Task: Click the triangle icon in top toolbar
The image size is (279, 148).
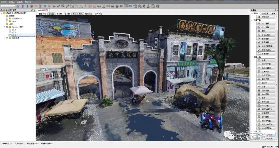Action: [x=81, y=6]
